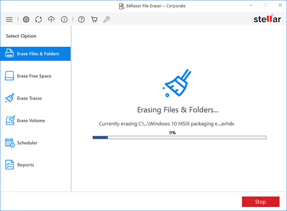Click the brush icon for Erase Traces

(x=9, y=98)
